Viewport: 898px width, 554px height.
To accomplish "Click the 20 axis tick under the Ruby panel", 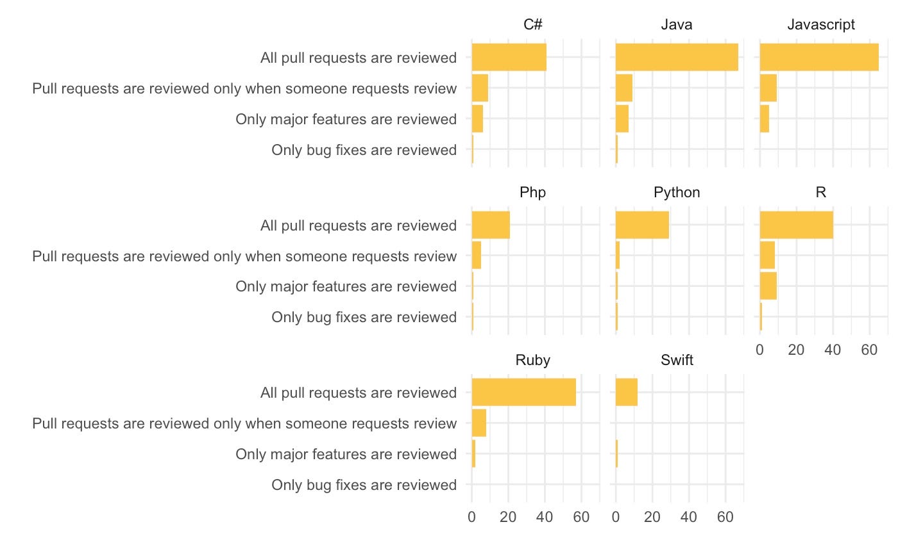I will click(508, 517).
